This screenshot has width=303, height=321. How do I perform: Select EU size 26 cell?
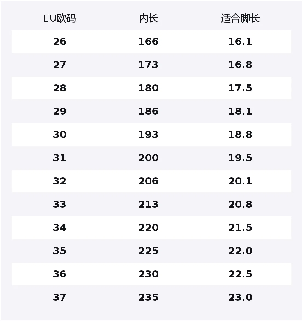click(x=60, y=42)
